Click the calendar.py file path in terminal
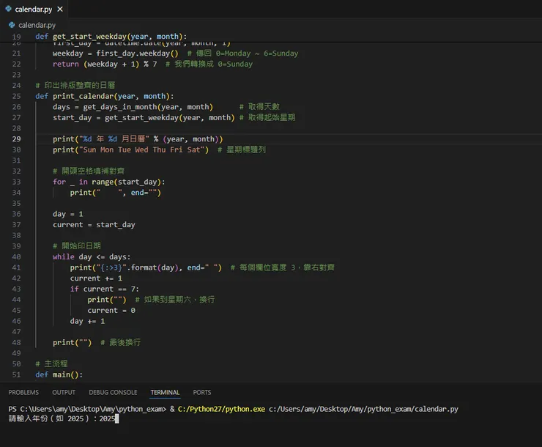 point(363,409)
